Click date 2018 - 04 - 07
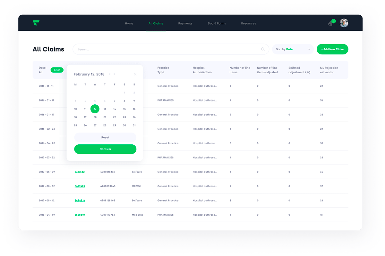This screenshot has height=256, width=385. [x=47, y=215]
